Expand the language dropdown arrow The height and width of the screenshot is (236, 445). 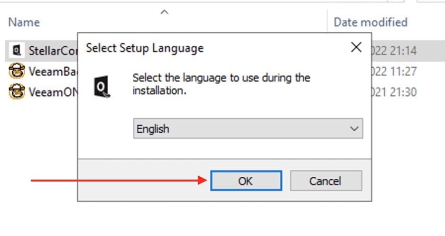[354, 128]
